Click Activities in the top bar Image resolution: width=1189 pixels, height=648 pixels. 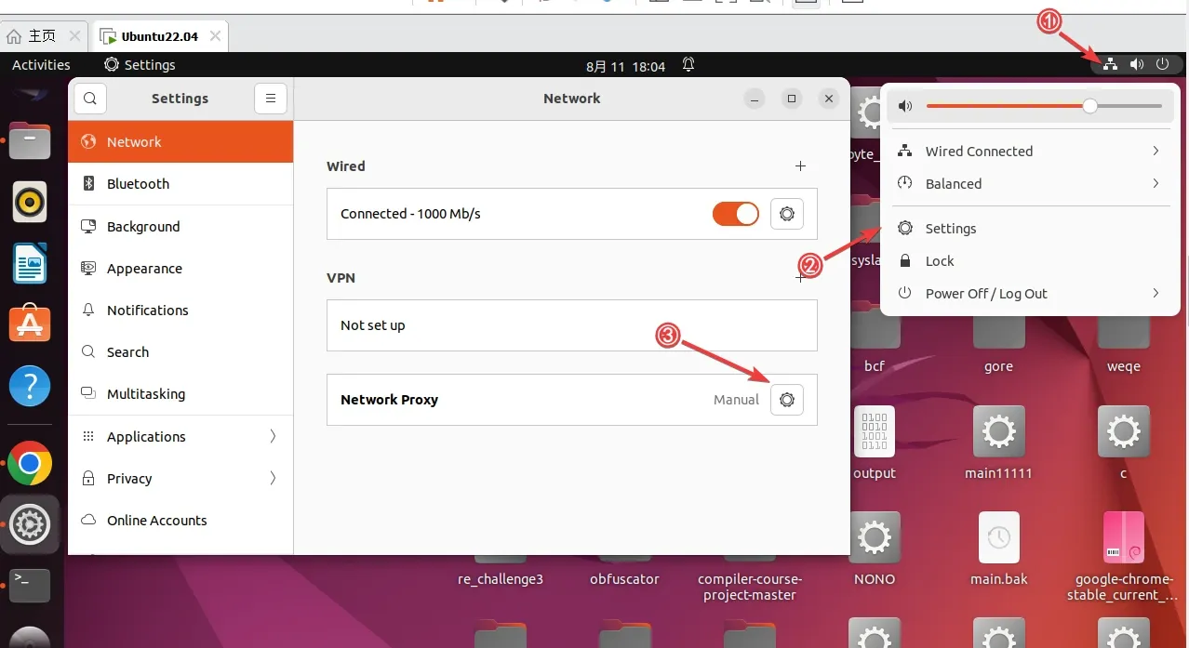coord(41,65)
